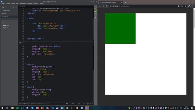Image resolution: width=195 pixels, height=110 pixels.
Task: Open Правка menu in Brackets
Action: [8, 4]
